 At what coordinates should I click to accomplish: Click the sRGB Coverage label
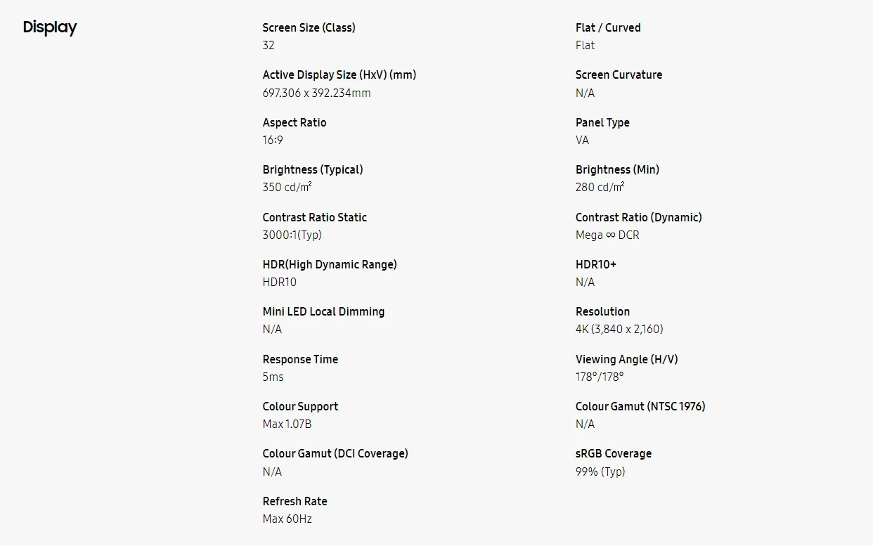613,453
